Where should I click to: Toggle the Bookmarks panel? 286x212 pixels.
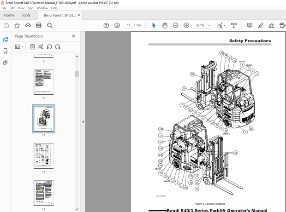point(6,51)
